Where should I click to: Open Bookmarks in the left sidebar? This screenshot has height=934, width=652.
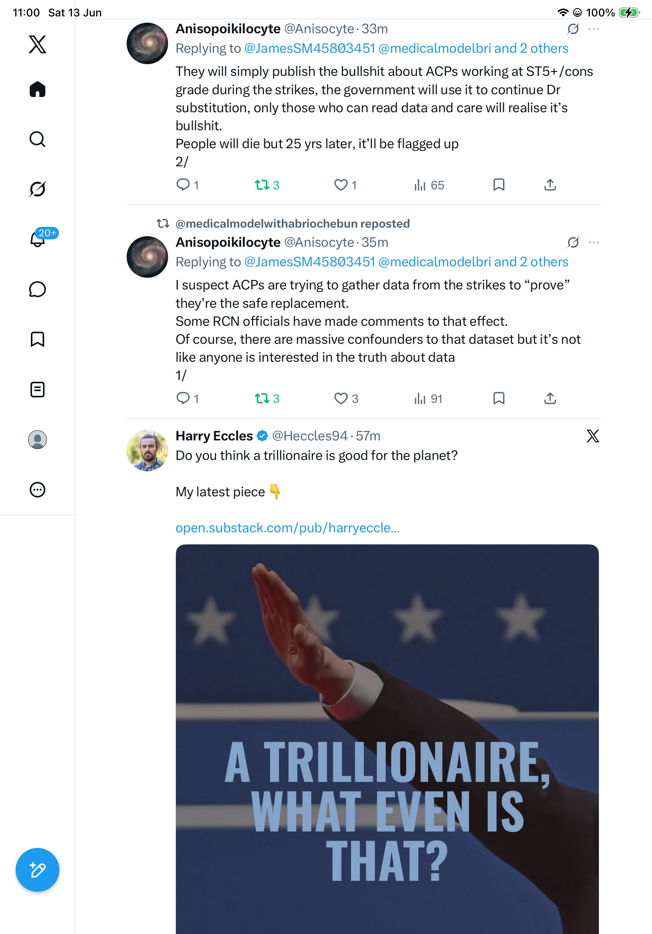point(38,339)
